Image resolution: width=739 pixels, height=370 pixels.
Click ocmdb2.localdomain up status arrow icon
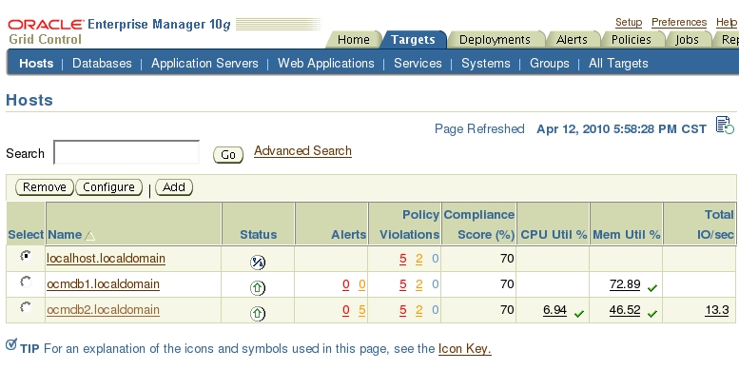coord(258,314)
